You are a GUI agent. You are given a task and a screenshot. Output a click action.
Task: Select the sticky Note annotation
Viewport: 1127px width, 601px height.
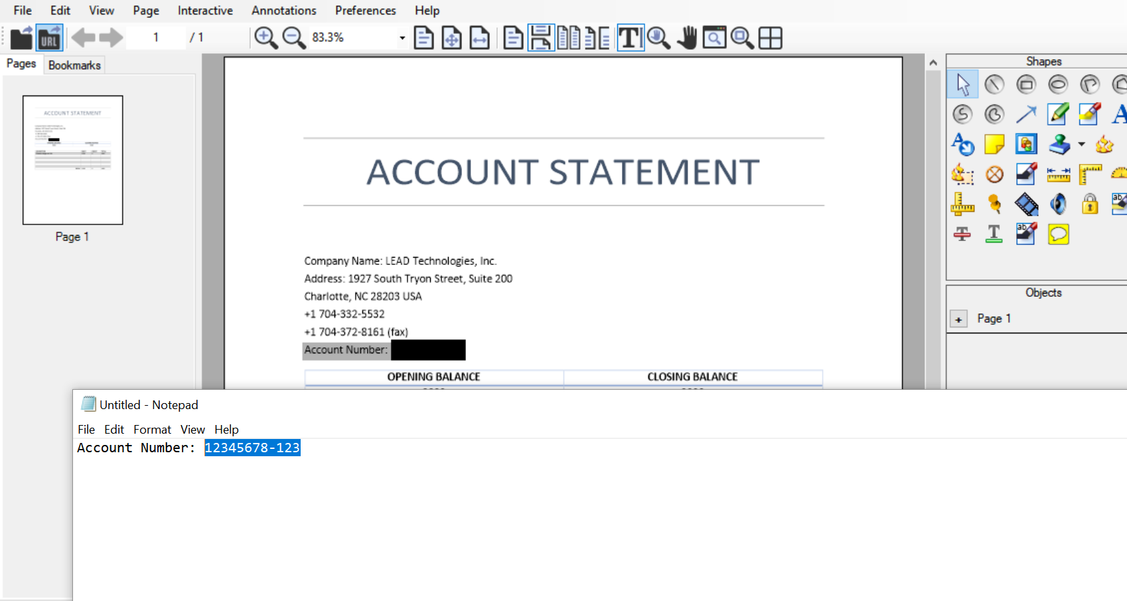click(x=994, y=144)
